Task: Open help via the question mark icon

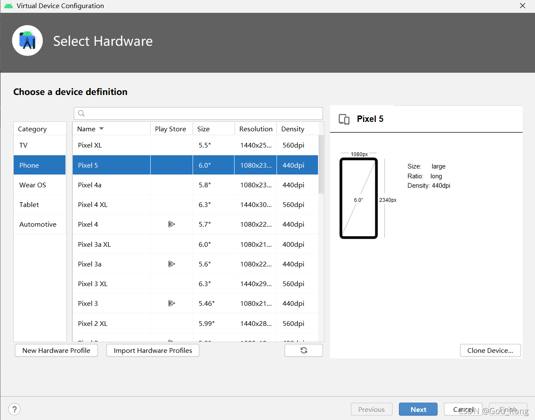Action: (x=14, y=409)
